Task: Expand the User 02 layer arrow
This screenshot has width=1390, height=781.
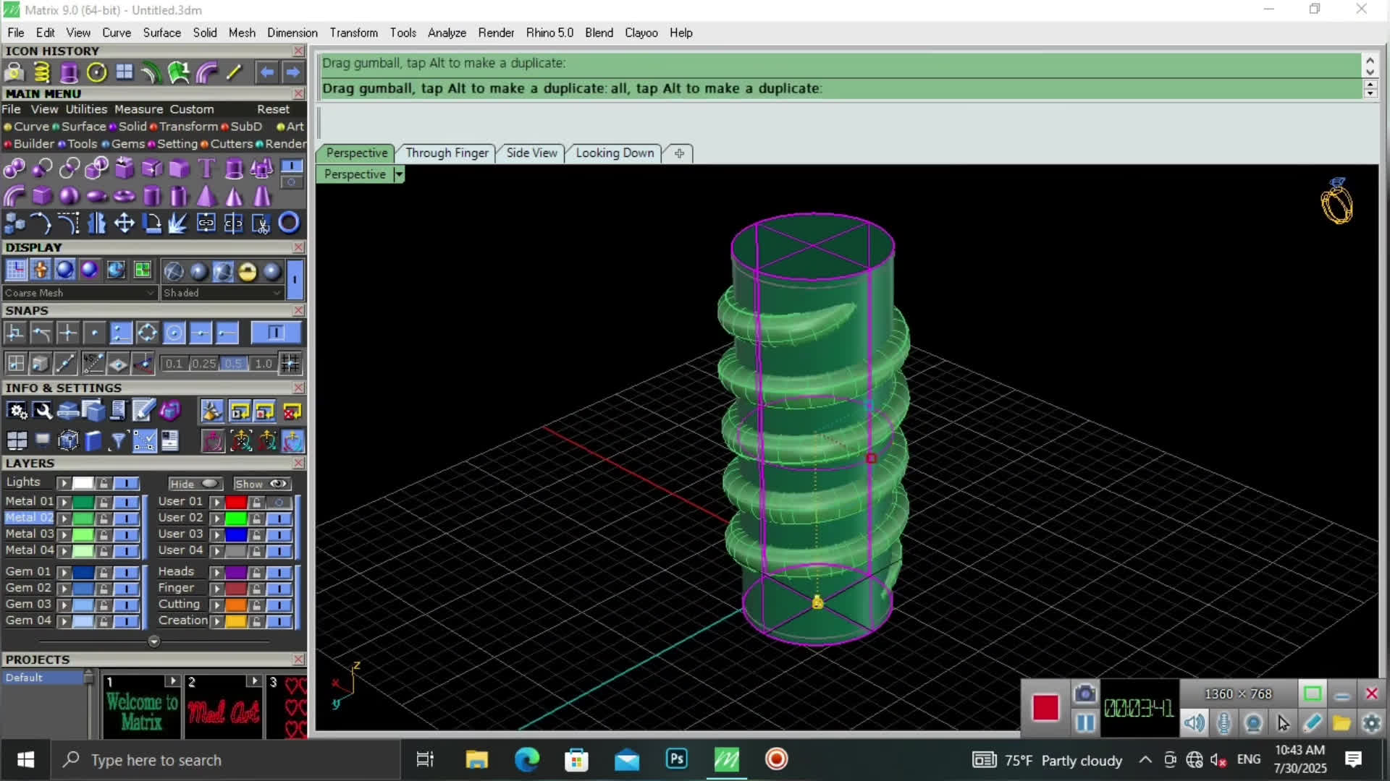Action: click(216, 518)
